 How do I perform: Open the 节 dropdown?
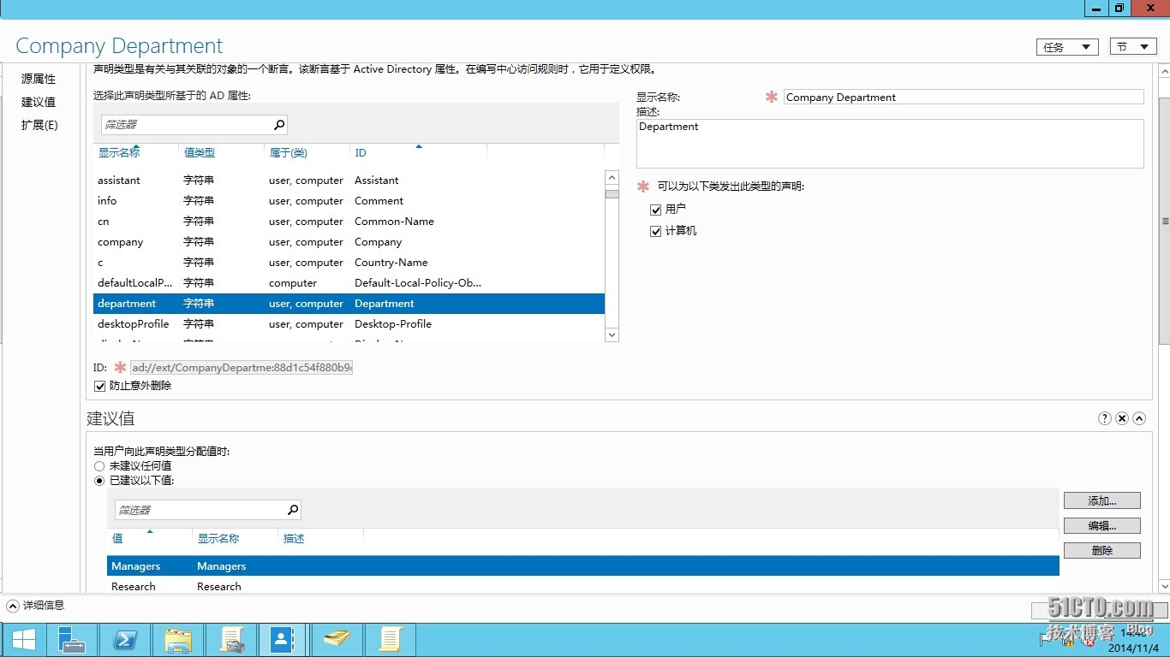tap(1132, 47)
